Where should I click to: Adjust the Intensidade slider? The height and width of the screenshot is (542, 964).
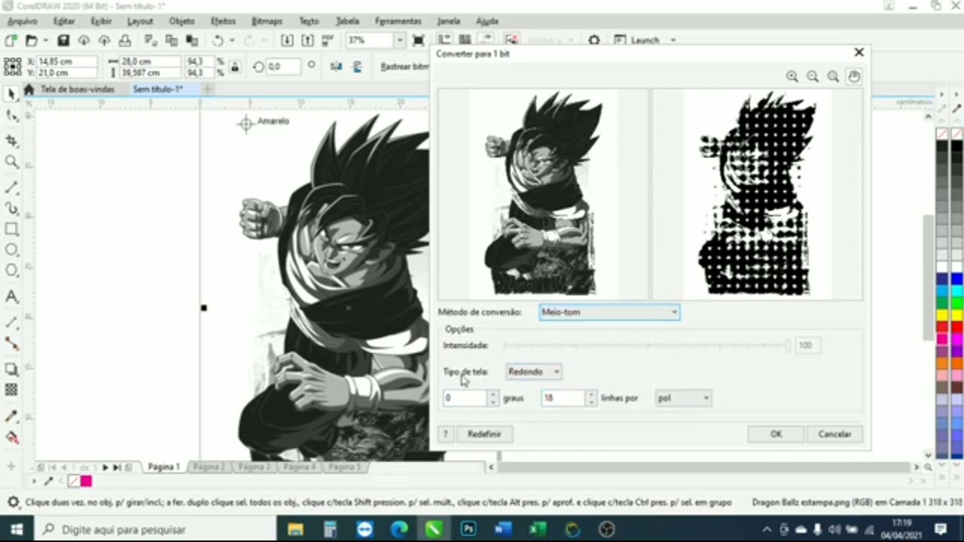coord(646,345)
